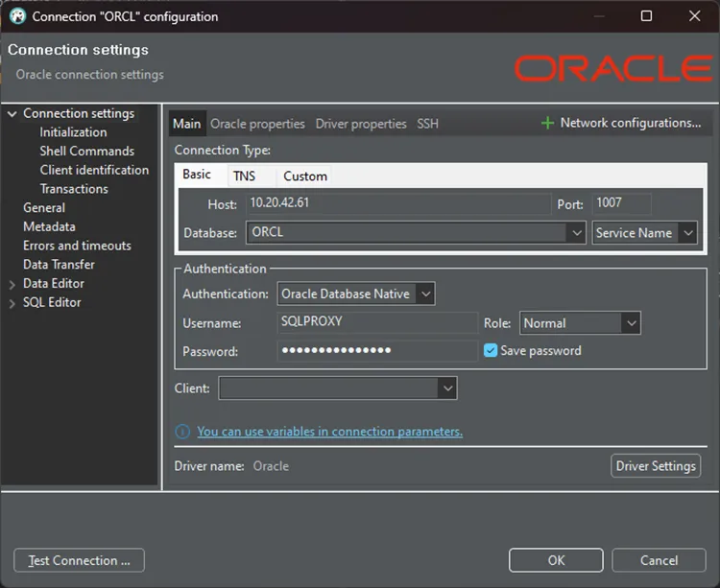The width and height of the screenshot is (720, 588).
Task: Select the SQL Editor tree item label
Action: click(52, 302)
